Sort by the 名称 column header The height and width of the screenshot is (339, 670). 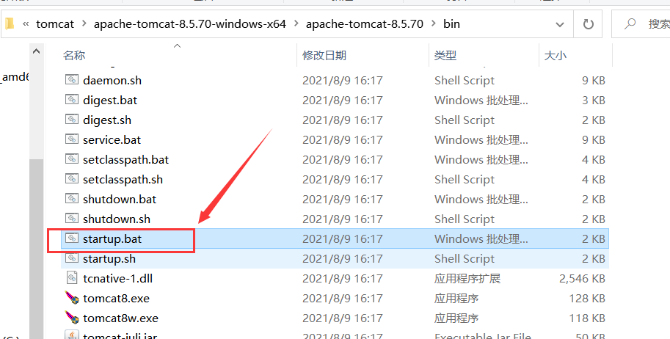pyautogui.click(x=74, y=55)
